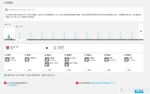Toggle the rest checkbox for Friday 27
Screen dimensions: 150x94
86,70
